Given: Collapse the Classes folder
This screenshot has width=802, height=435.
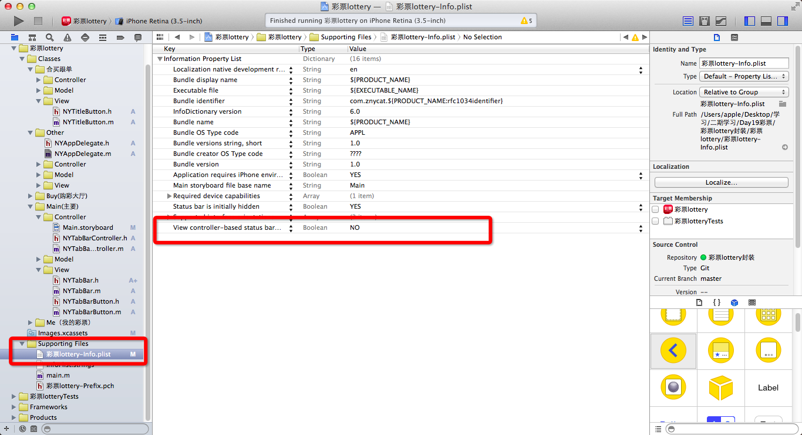Looking at the screenshot, I should [x=22, y=59].
